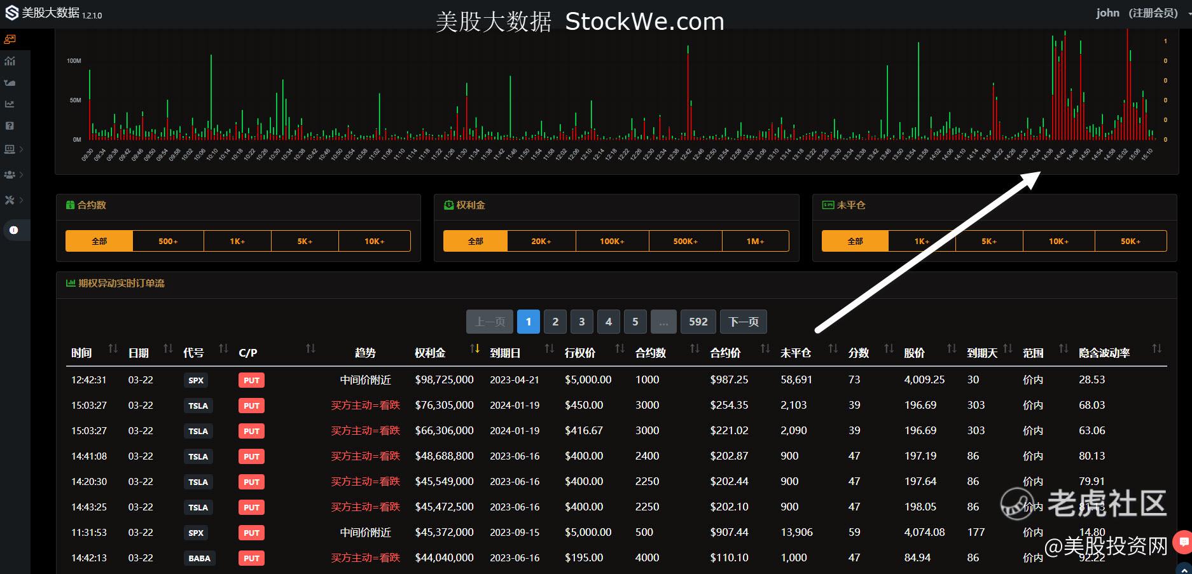Click the 合约价 column sort arrows
This screenshot has height=574, width=1192.
765,348
